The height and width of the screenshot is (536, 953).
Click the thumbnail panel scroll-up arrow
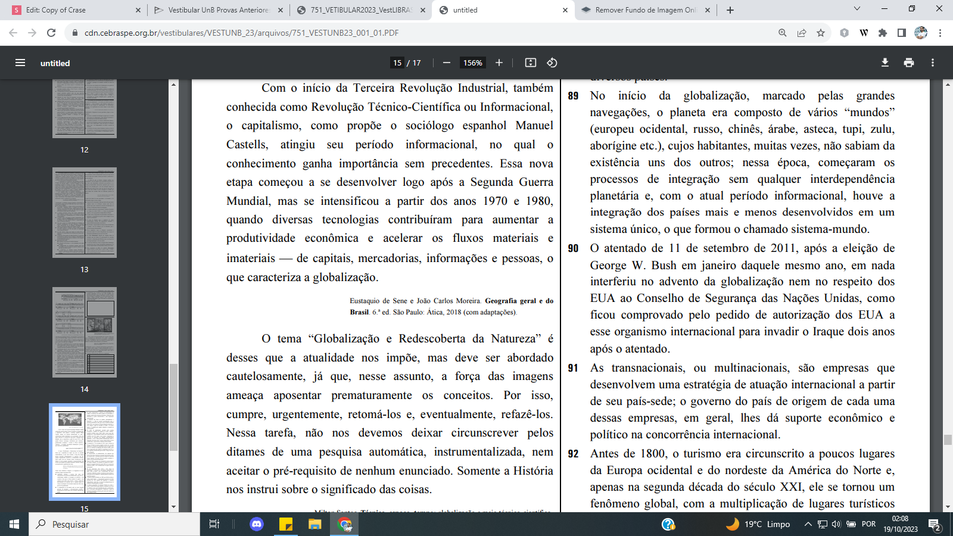[173, 84]
